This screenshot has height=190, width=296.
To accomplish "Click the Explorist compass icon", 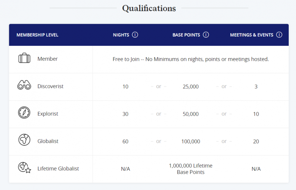I will coord(24,113).
